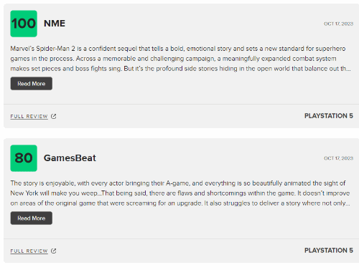Click the external link icon beside NME's Full Review
Image resolution: width=359 pixels, height=270 pixels.
[x=54, y=116]
